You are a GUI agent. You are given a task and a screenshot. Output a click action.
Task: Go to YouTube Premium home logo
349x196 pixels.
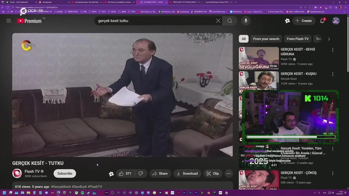29,21
